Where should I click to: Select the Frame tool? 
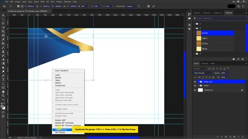pos(3,36)
